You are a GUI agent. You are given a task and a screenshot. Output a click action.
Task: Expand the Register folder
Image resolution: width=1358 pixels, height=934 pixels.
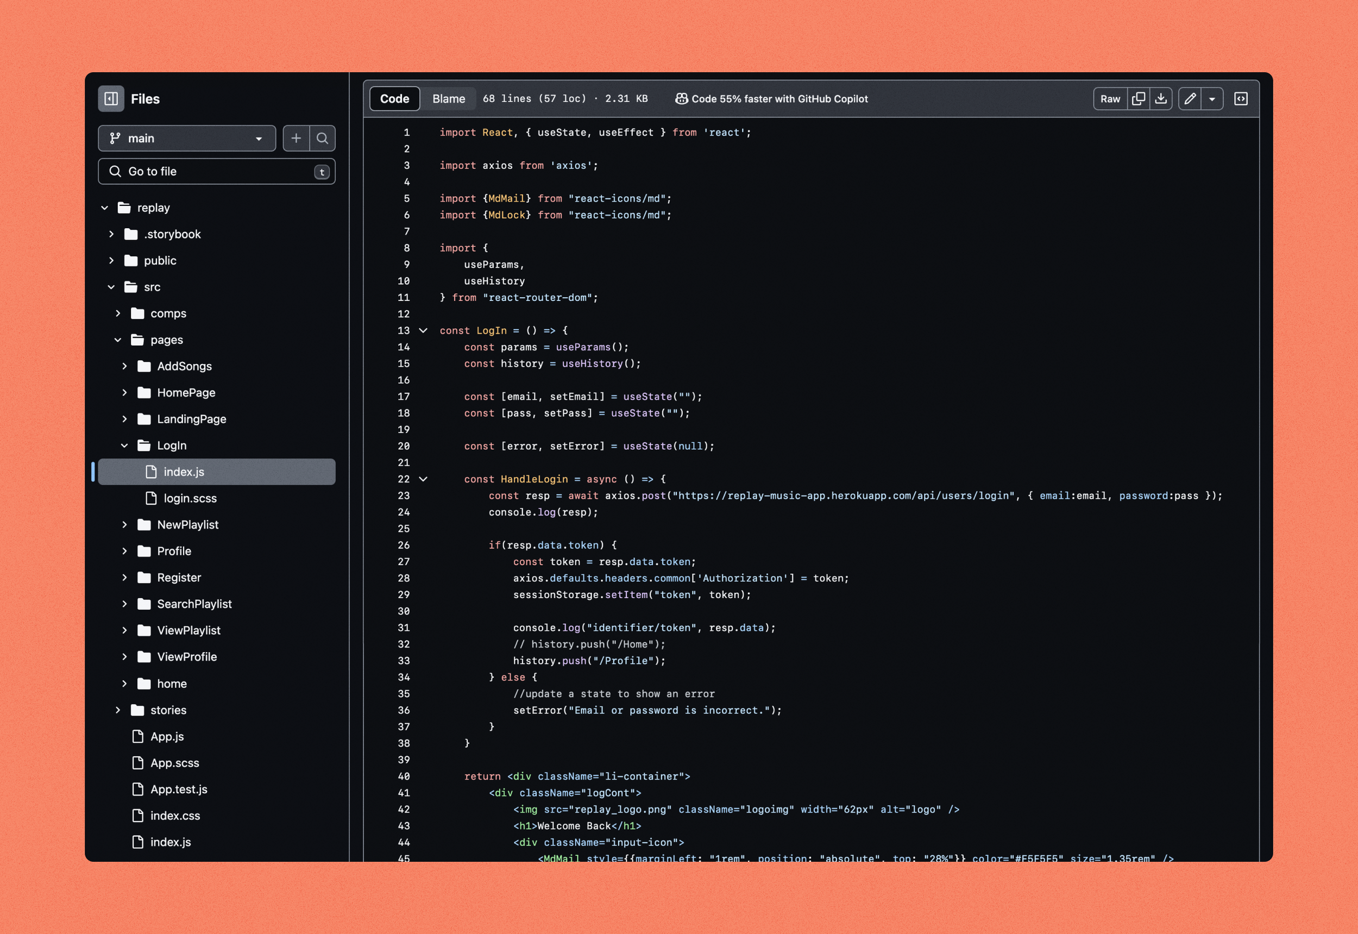pos(124,578)
